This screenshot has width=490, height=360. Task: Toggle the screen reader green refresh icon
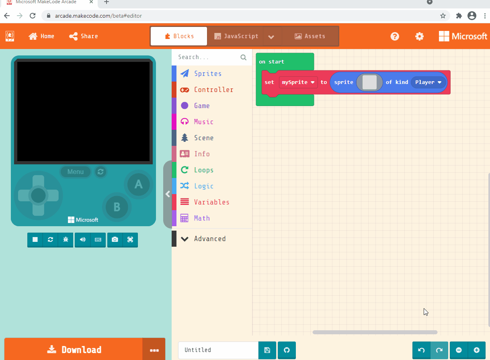click(x=100, y=172)
